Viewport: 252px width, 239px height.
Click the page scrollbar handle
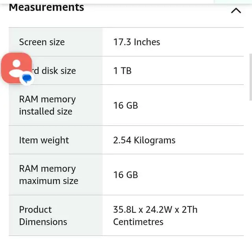pos(251,77)
